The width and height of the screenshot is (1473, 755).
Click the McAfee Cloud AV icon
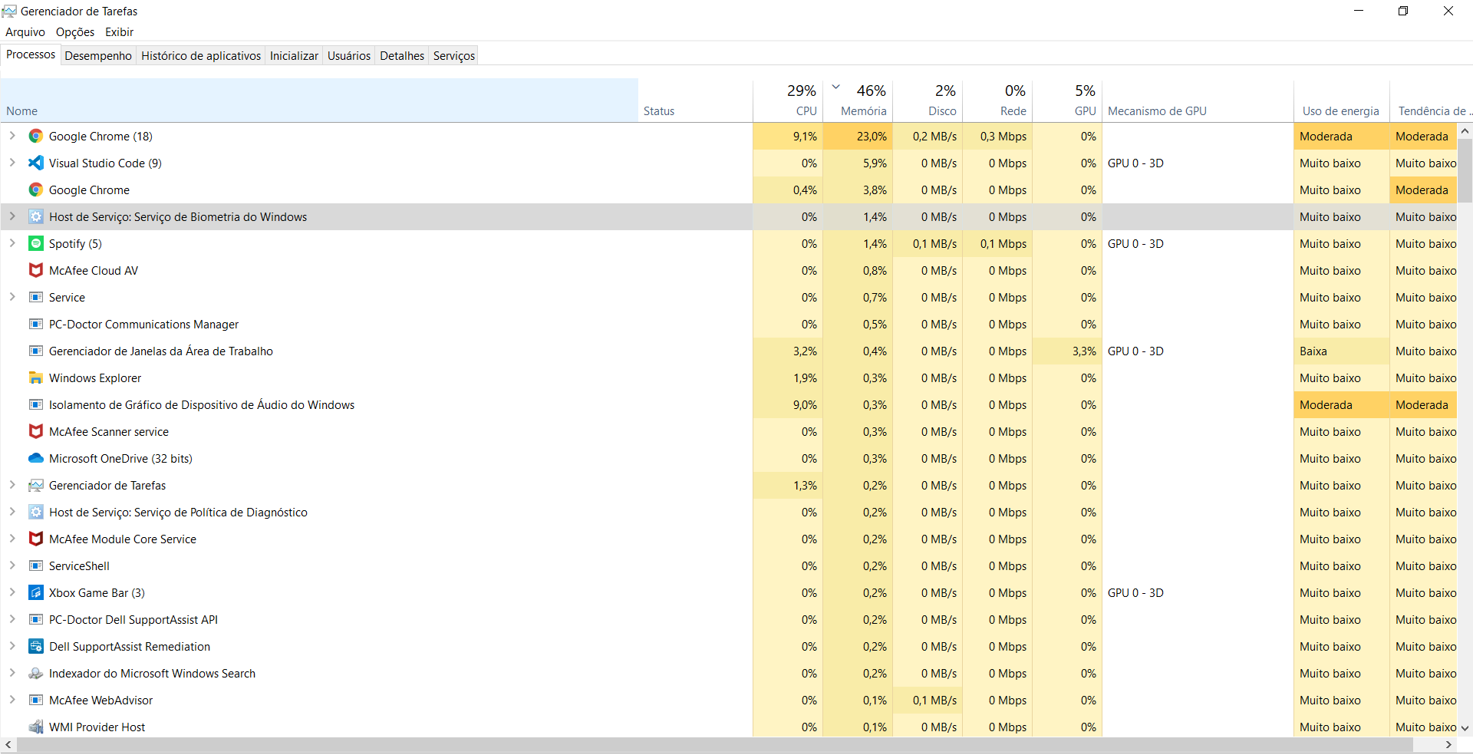tap(35, 270)
